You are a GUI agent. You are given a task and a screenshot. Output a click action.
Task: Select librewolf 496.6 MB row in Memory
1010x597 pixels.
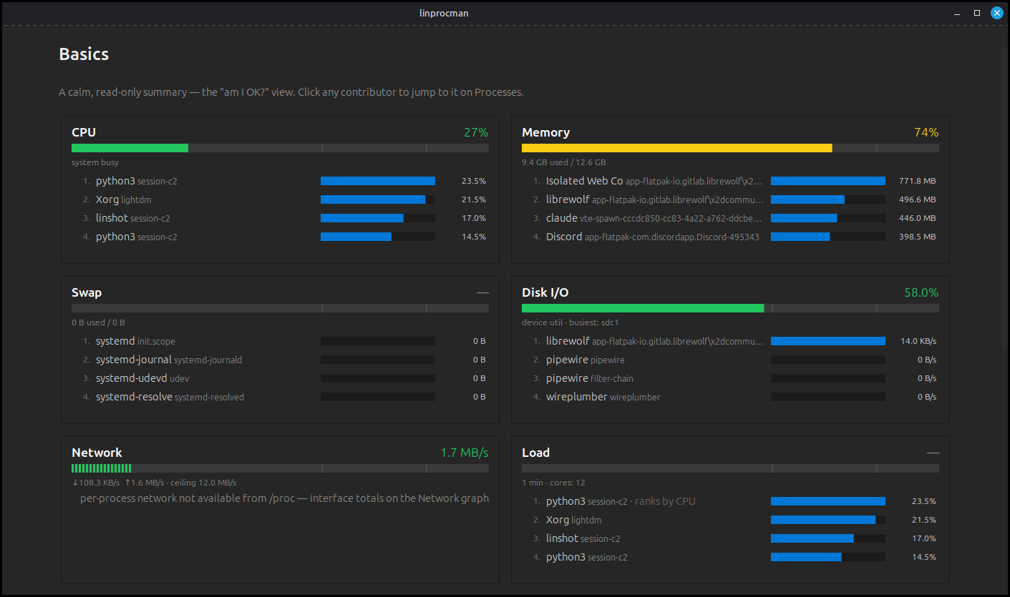pos(730,199)
